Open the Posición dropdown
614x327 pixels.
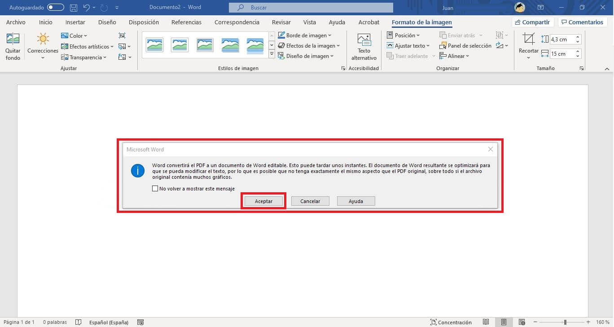click(x=403, y=35)
